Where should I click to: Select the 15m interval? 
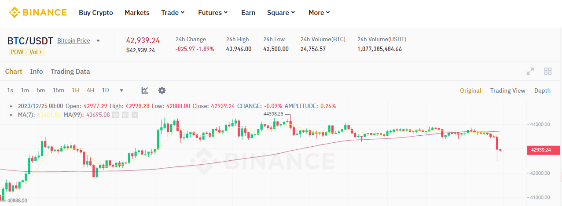59,90
